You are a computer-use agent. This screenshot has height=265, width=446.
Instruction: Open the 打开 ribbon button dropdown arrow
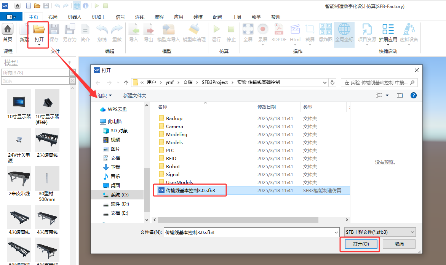tap(39, 45)
